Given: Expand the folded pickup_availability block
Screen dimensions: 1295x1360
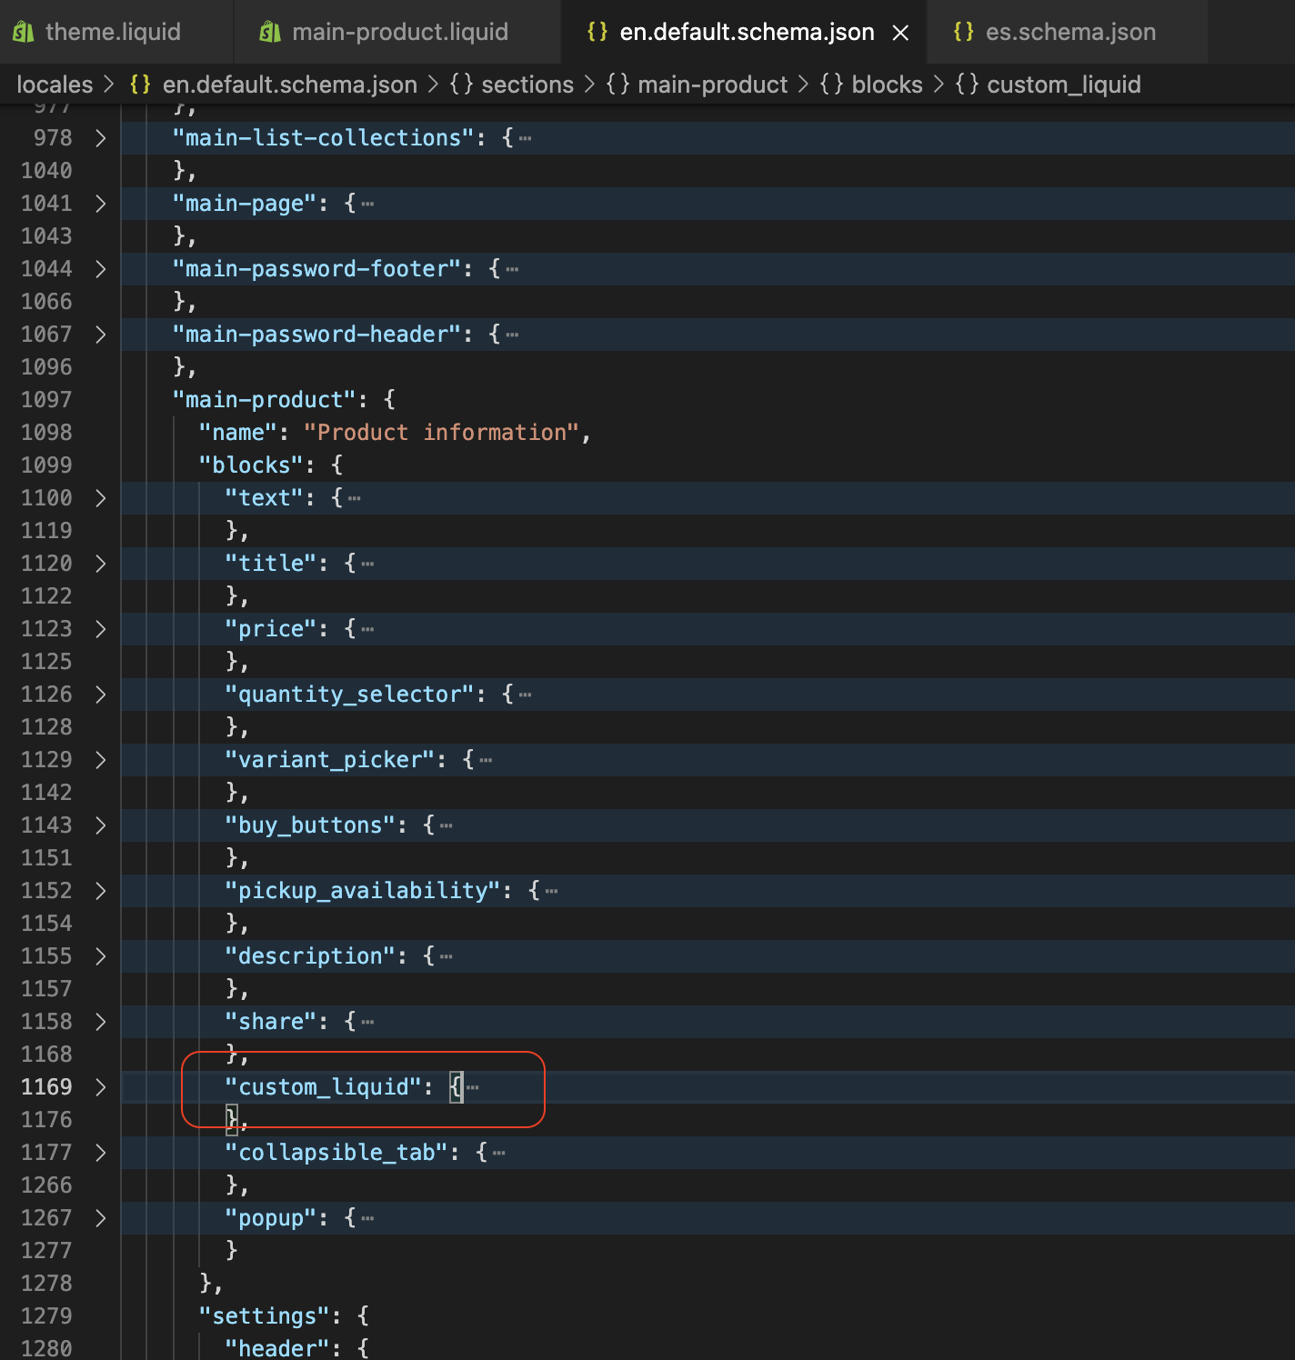Looking at the screenshot, I should pyautogui.click(x=101, y=891).
